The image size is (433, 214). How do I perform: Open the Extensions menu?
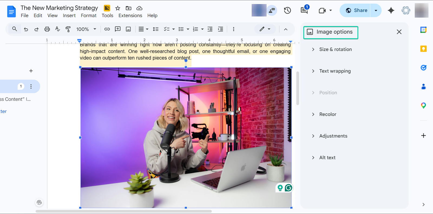coord(130,15)
